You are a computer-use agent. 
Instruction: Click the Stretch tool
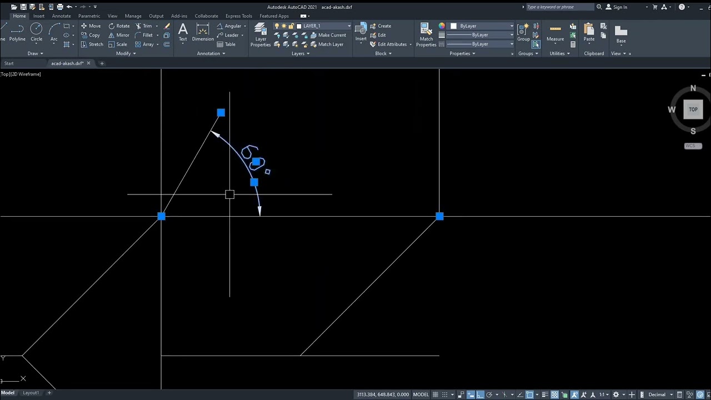pyautogui.click(x=92, y=44)
